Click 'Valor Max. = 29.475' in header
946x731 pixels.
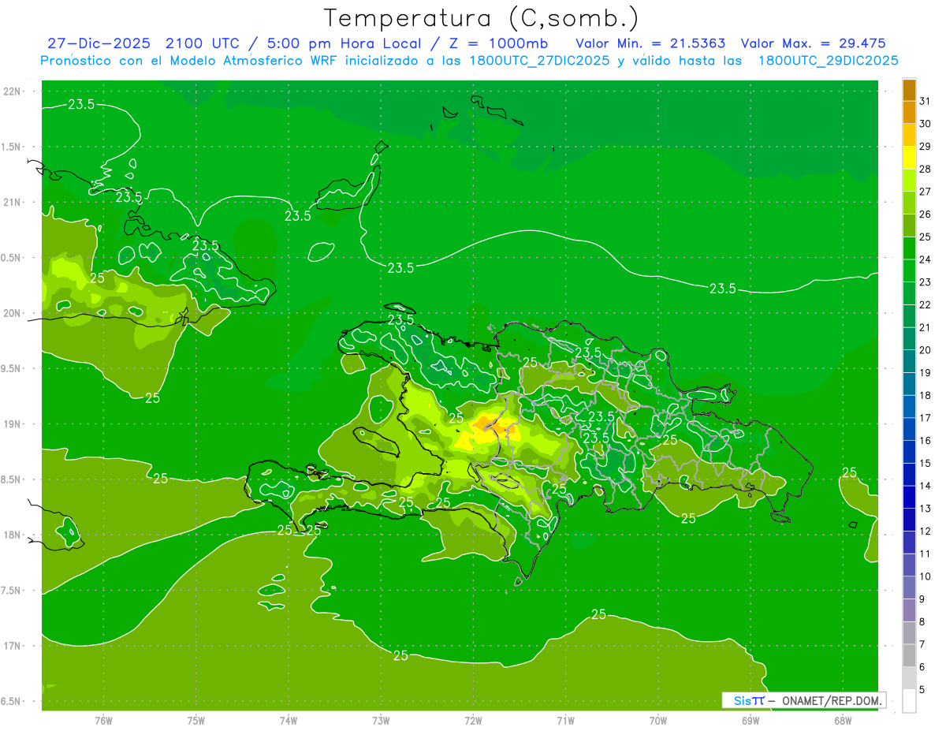click(813, 43)
